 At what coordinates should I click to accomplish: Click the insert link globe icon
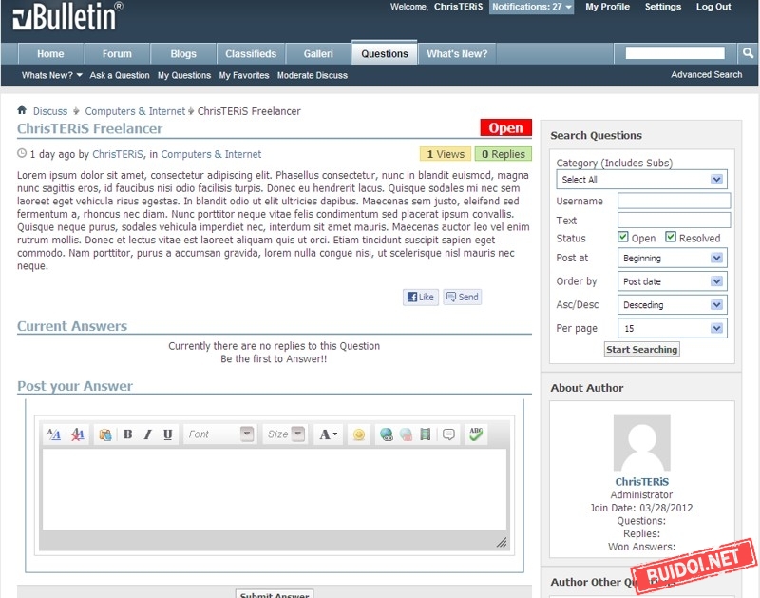click(x=387, y=434)
